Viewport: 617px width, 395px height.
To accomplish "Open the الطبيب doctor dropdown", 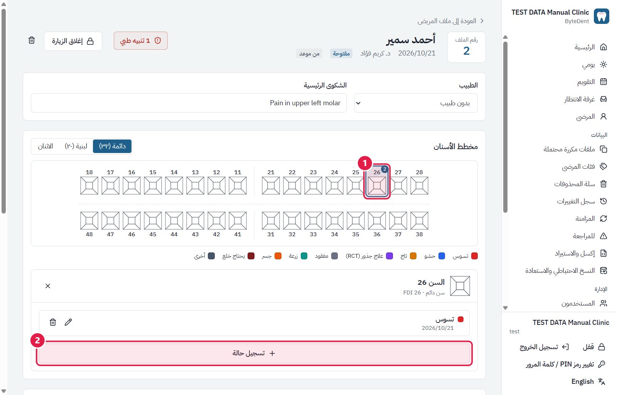I will click(416, 103).
